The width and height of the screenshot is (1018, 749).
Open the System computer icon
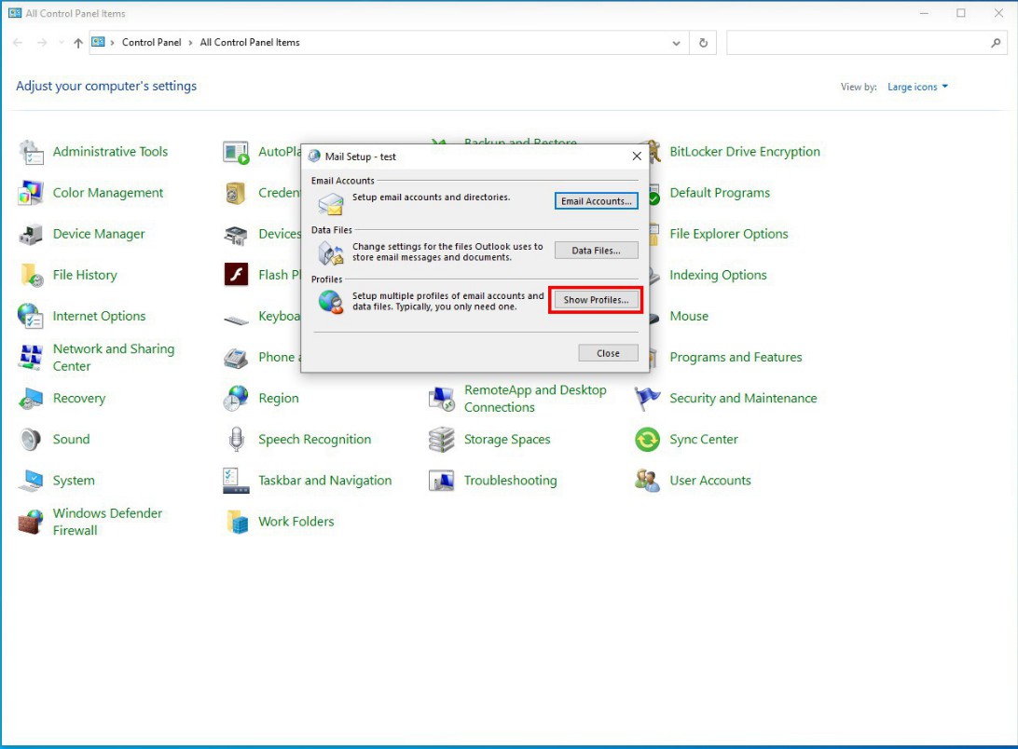[x=31, y=481]
